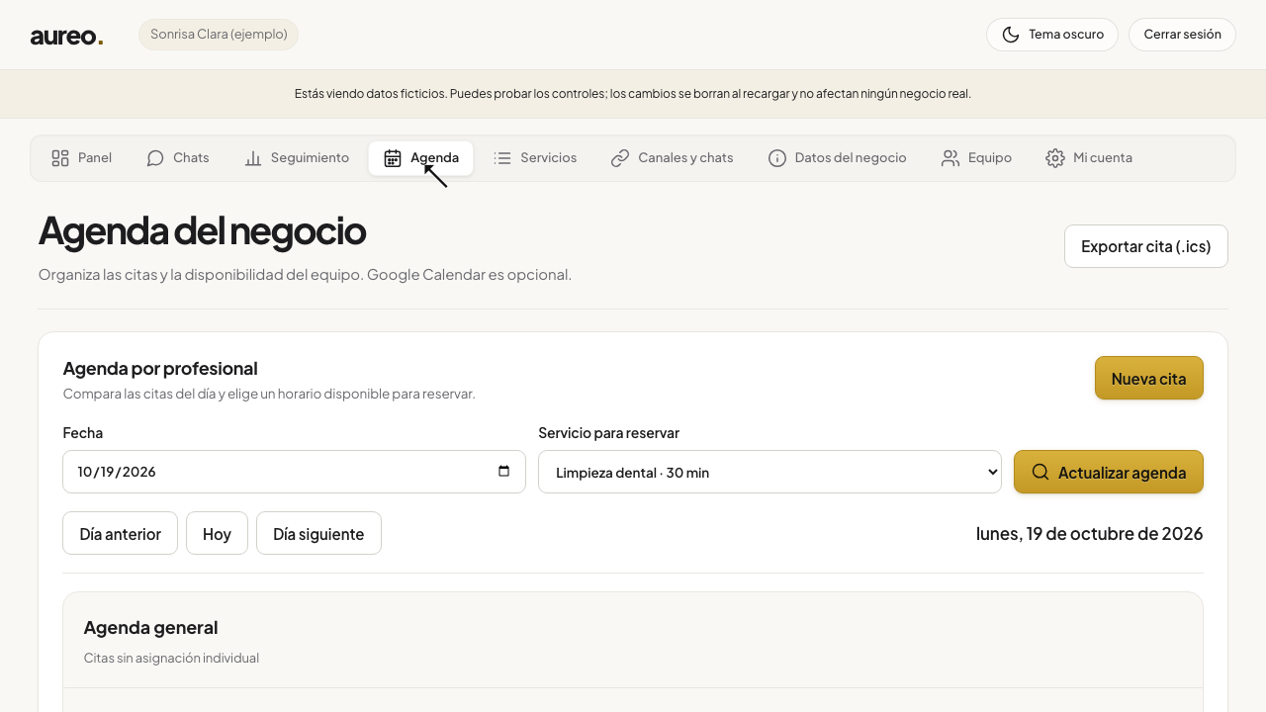Click the Agenda calendar icon
Screen dimensions: 1266x712
click(x=393, y=158)
